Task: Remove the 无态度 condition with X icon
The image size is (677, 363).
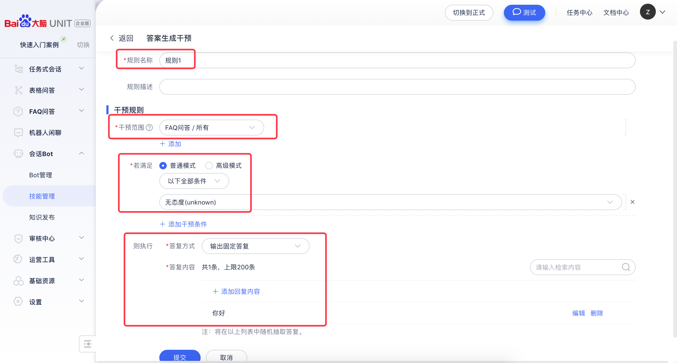Action: (x=632, y=202)
